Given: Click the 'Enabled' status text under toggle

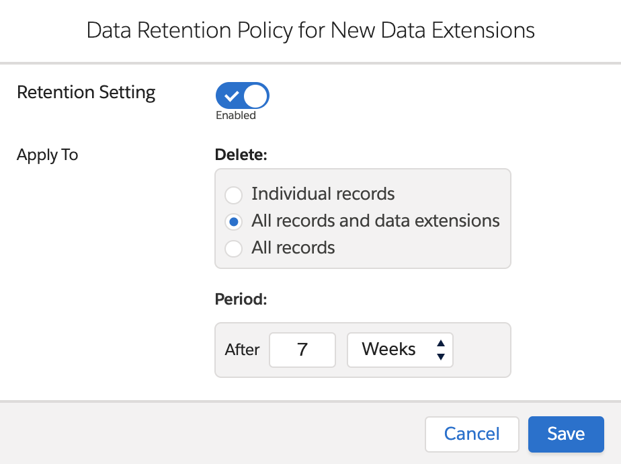Looking at the screenshot, I should pyautogui.click(x=236, y=116).
